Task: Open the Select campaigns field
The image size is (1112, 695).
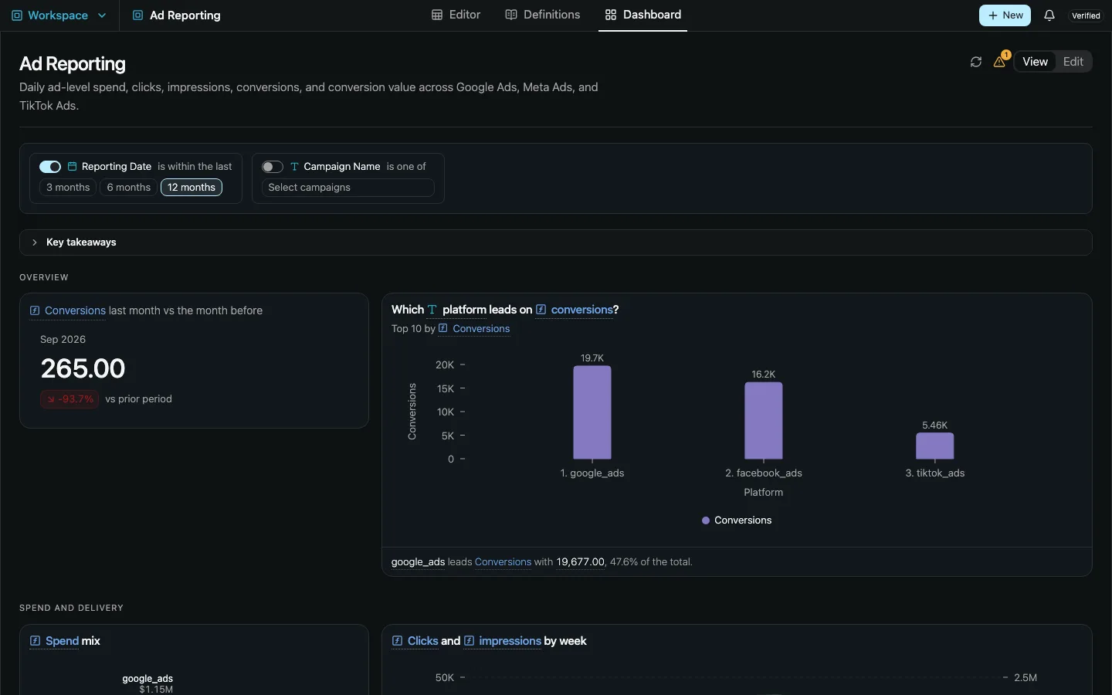Action: (x=348, y=188)
